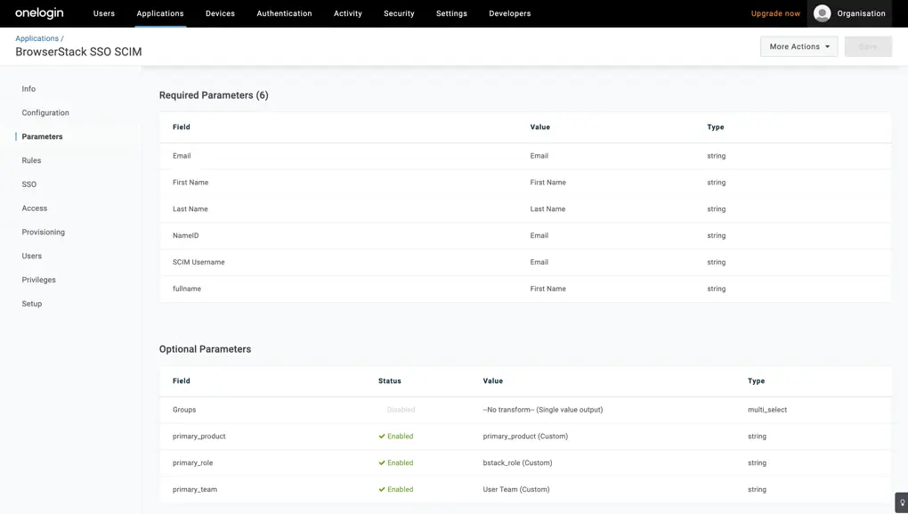The width and height of the screenshot is (908, 514).
Task: Click the help widget icon at bottom right
Action: pyautogui.click(x=901, y=502)
